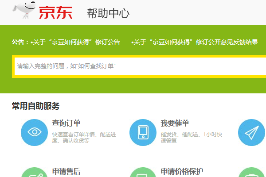Viewport: 266px width, 177px height.
Task: Open the 我要催单 service title
Action: tap(175, 123)
